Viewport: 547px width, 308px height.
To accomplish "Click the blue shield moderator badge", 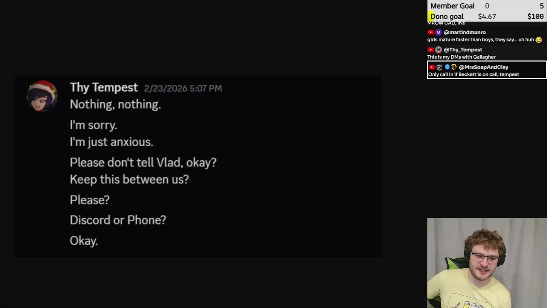I will click(447, 67).
